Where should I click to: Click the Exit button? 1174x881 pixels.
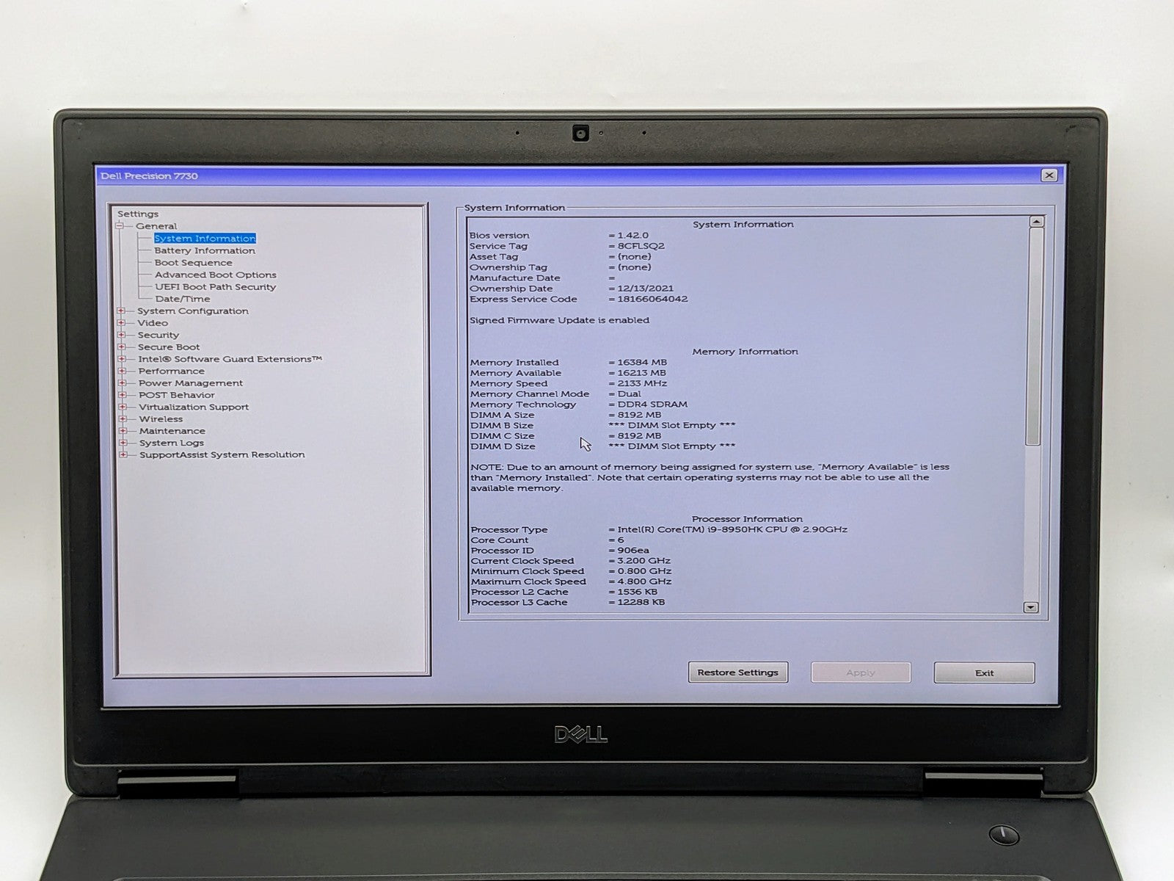(985, 672)
